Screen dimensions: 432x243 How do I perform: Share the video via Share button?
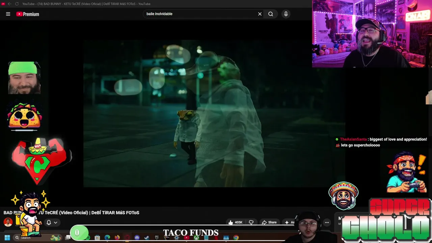[x=269, y=222]
